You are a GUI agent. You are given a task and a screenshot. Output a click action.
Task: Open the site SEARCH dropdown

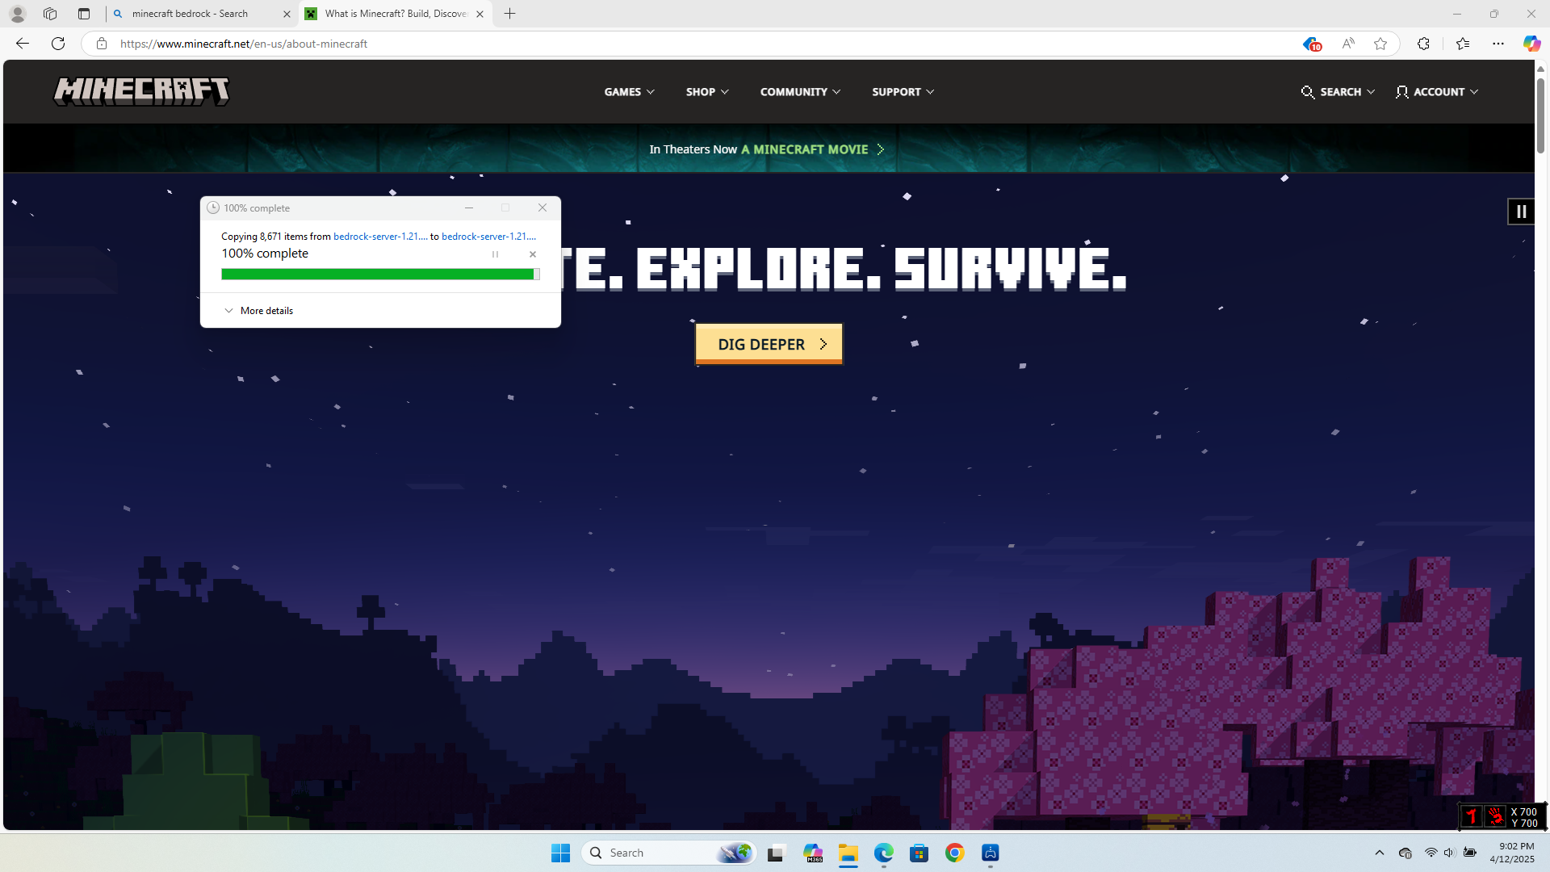[1338, 92]
